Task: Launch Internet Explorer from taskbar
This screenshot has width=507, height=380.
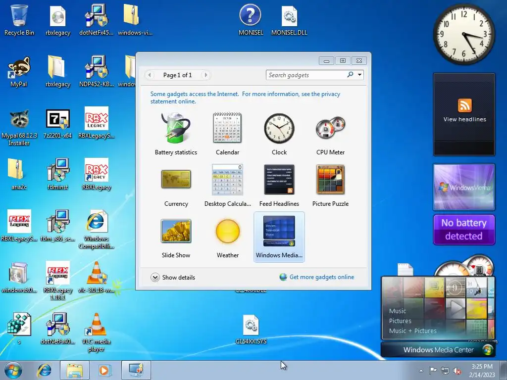Action: click(44, 370)
